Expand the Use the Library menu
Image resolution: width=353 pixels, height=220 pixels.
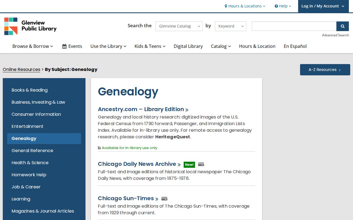coord(108,46)
